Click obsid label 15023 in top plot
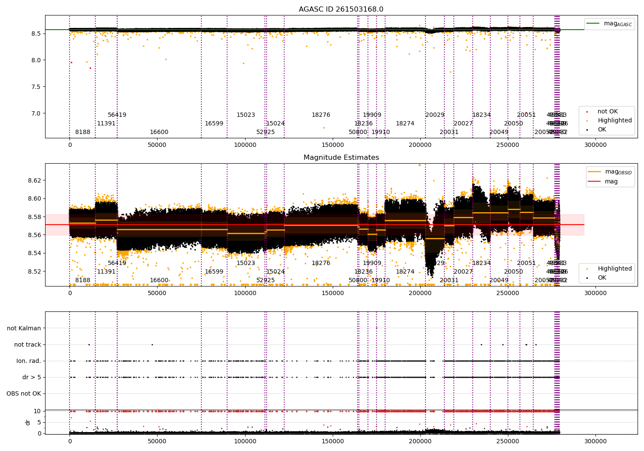 [x=246, y=115]
